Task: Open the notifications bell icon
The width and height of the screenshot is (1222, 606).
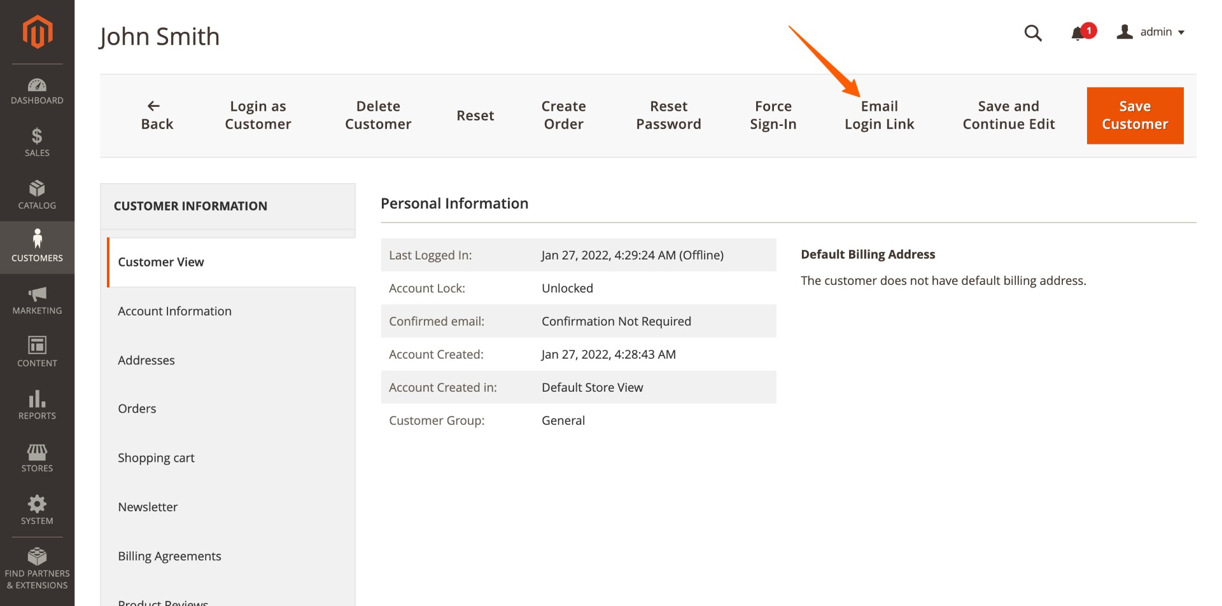Action: pyautogui.click(x=1079, y=32)
